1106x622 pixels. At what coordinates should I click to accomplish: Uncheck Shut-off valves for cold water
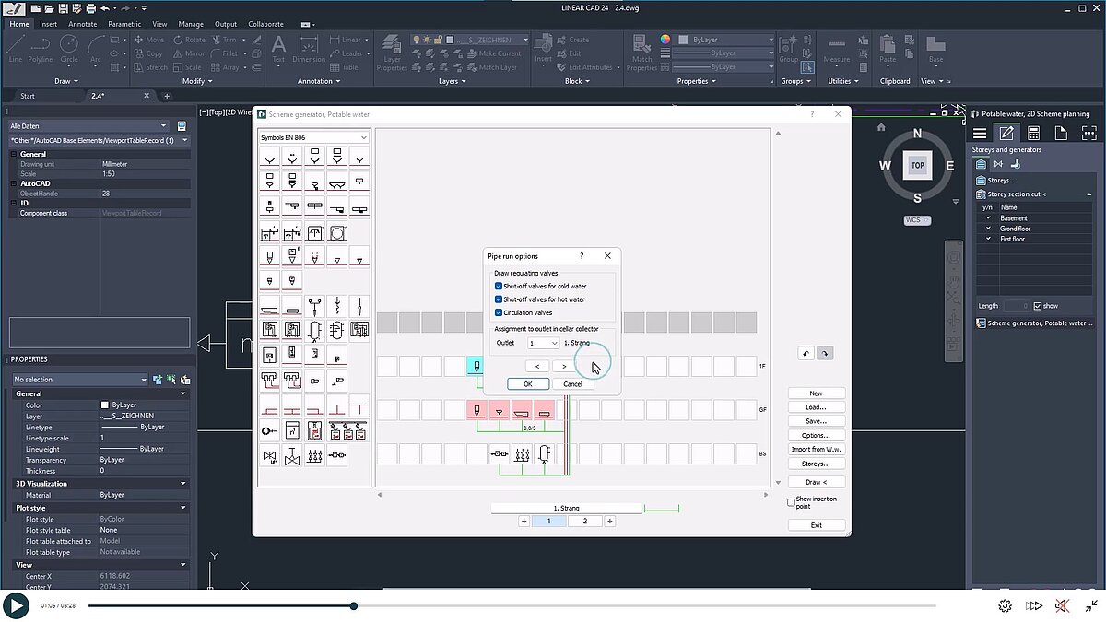click(x=499, y=286)
